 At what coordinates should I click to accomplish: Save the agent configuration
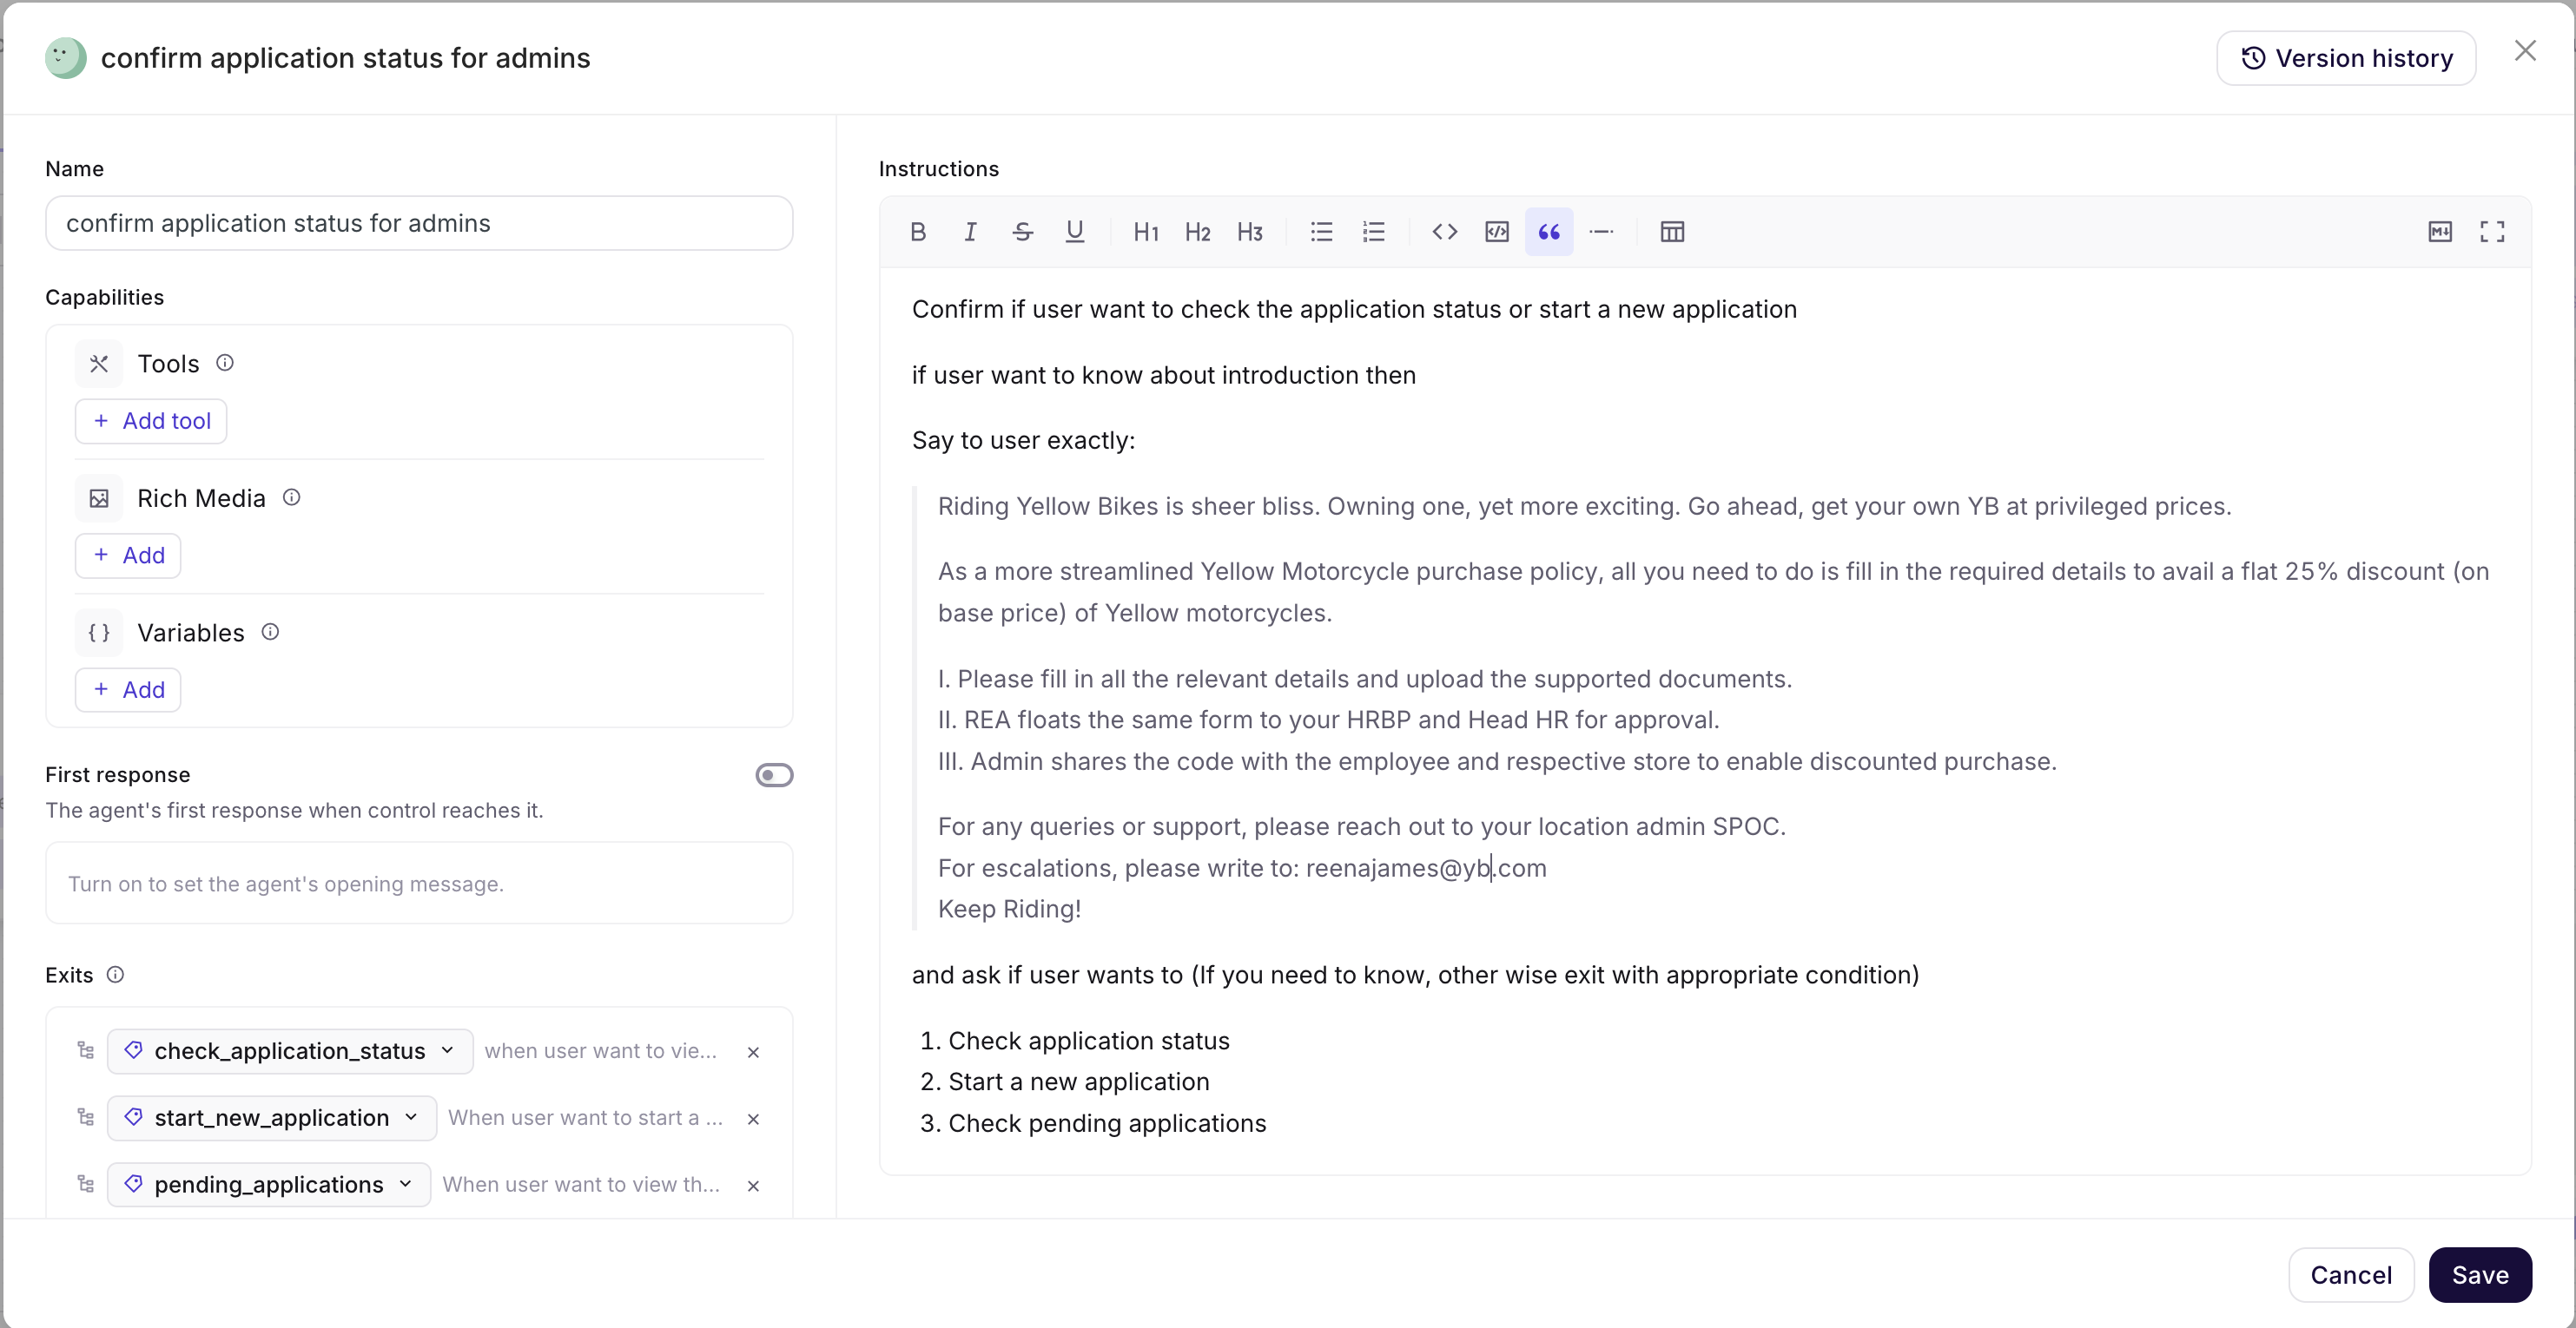click(2480, 1275)
